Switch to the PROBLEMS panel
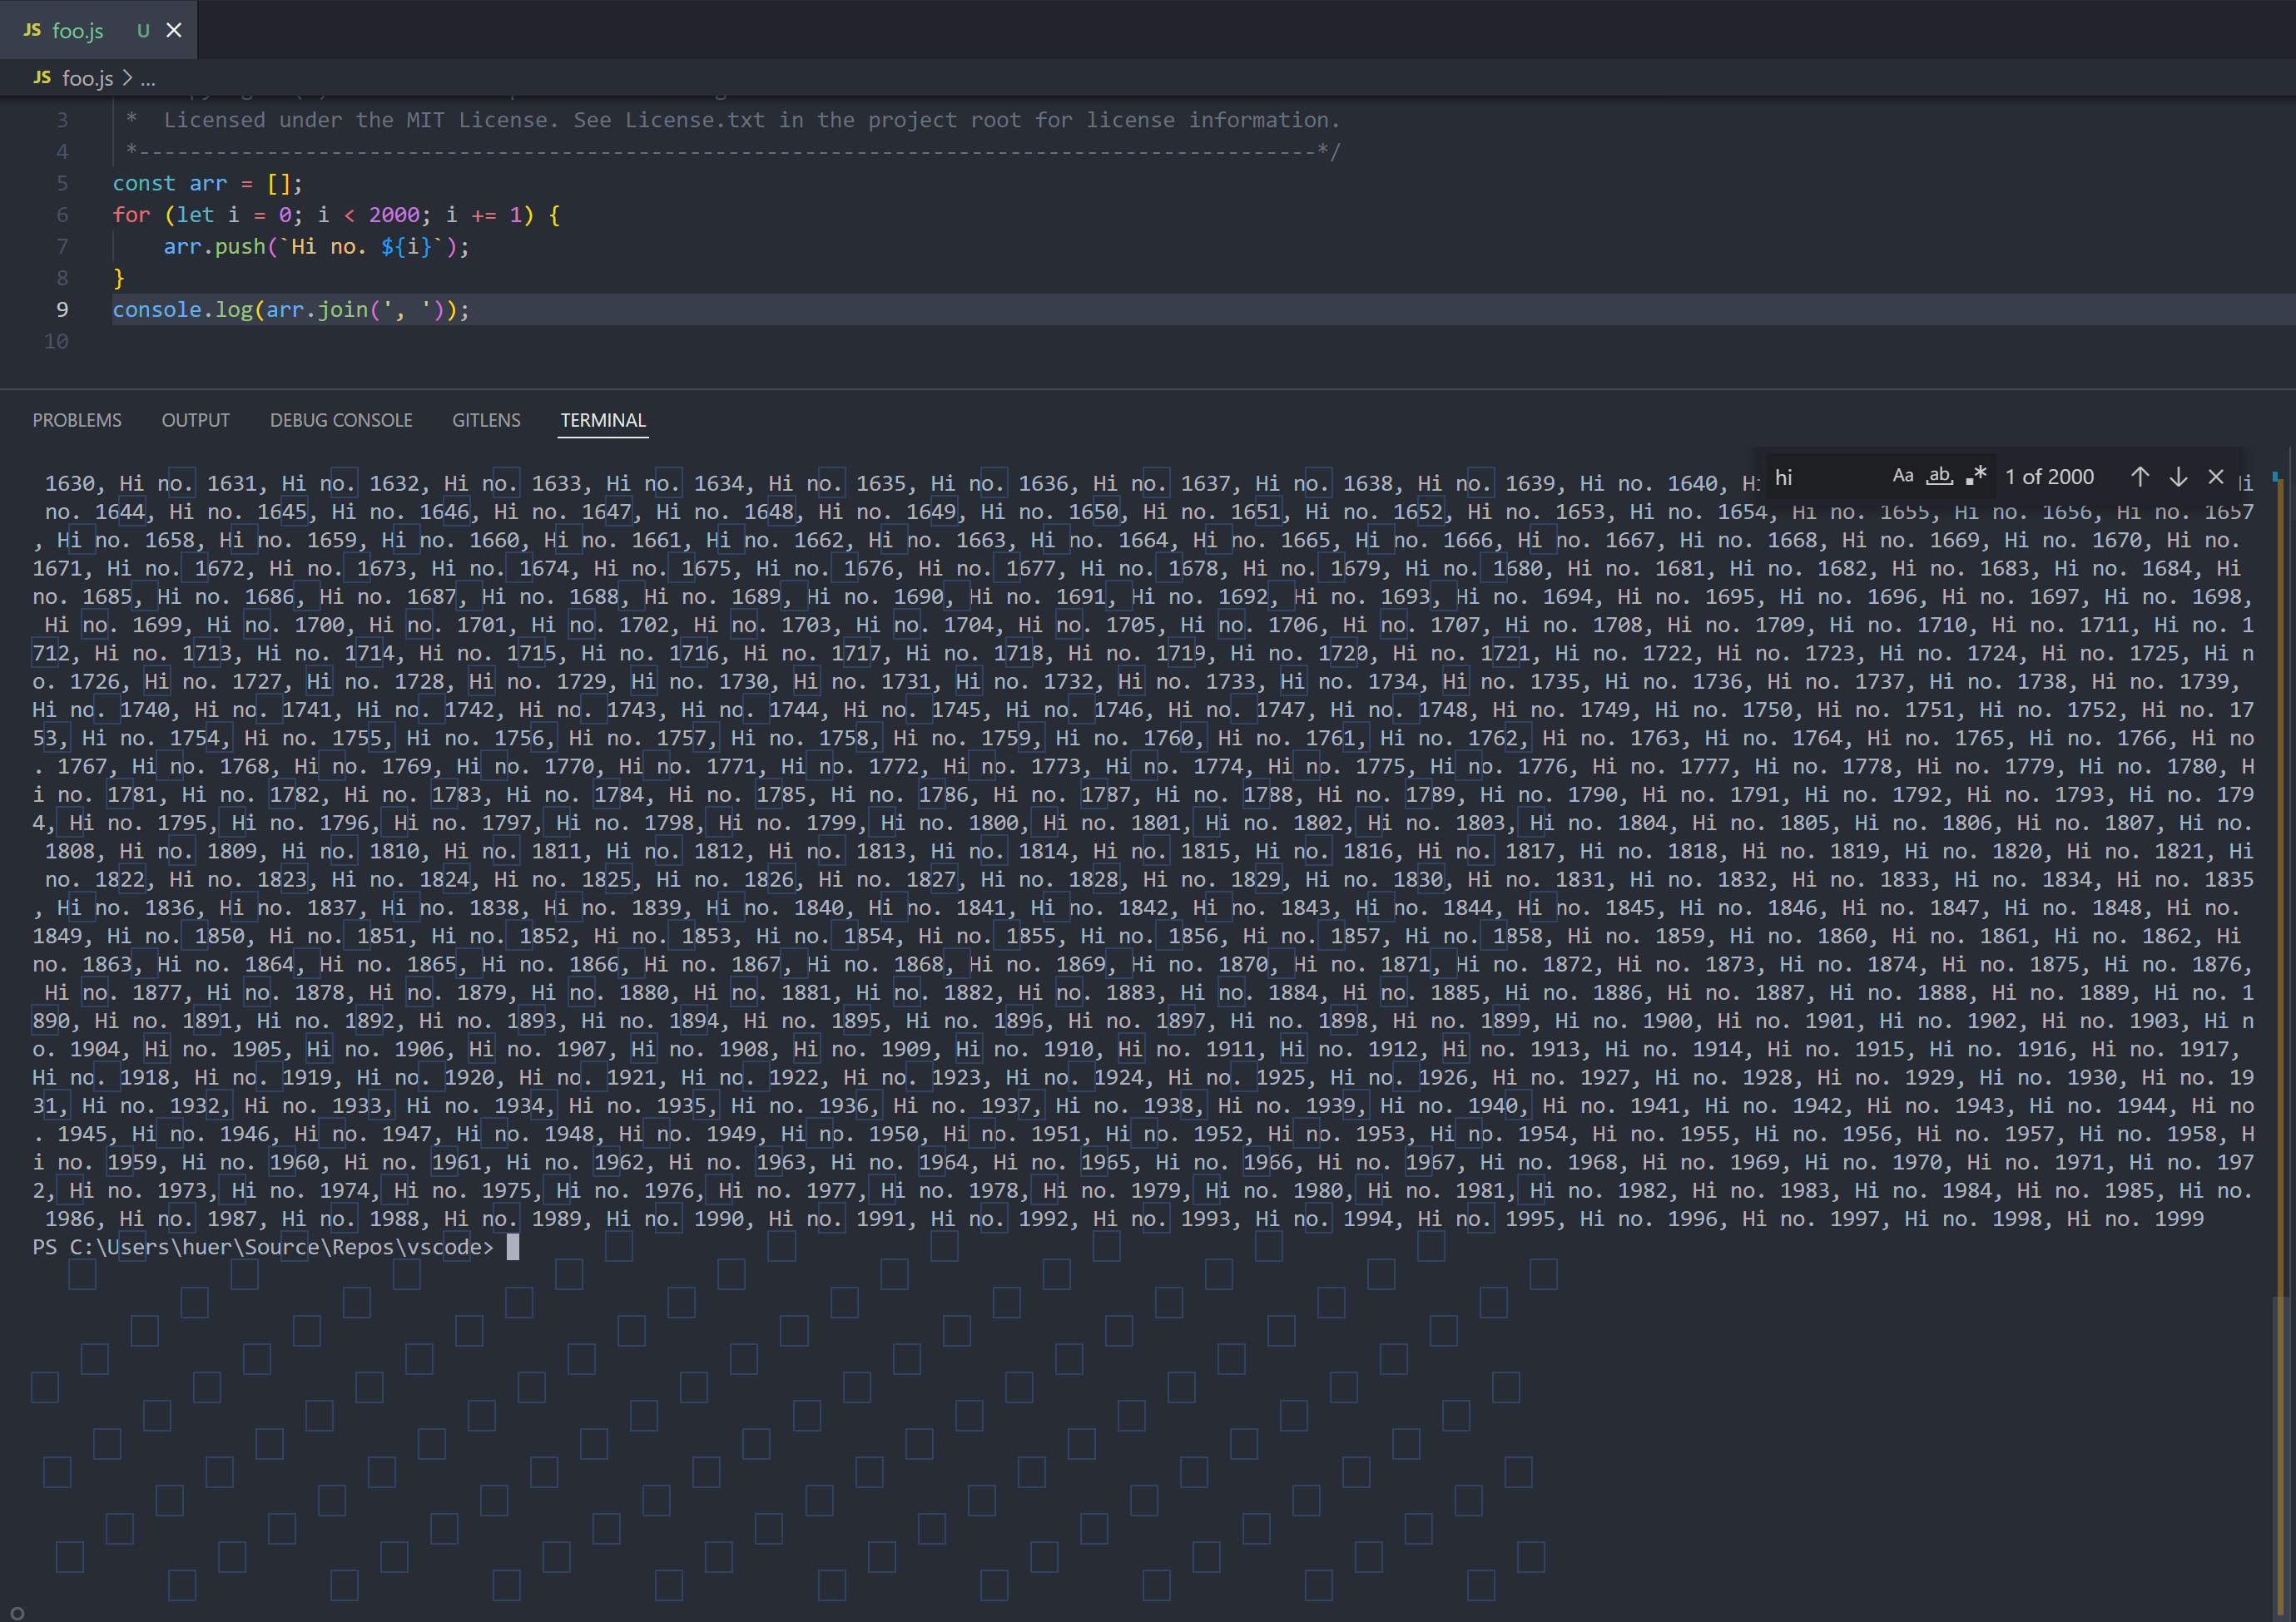This screenshot has width=2296, height=1622. click(77, 420)
